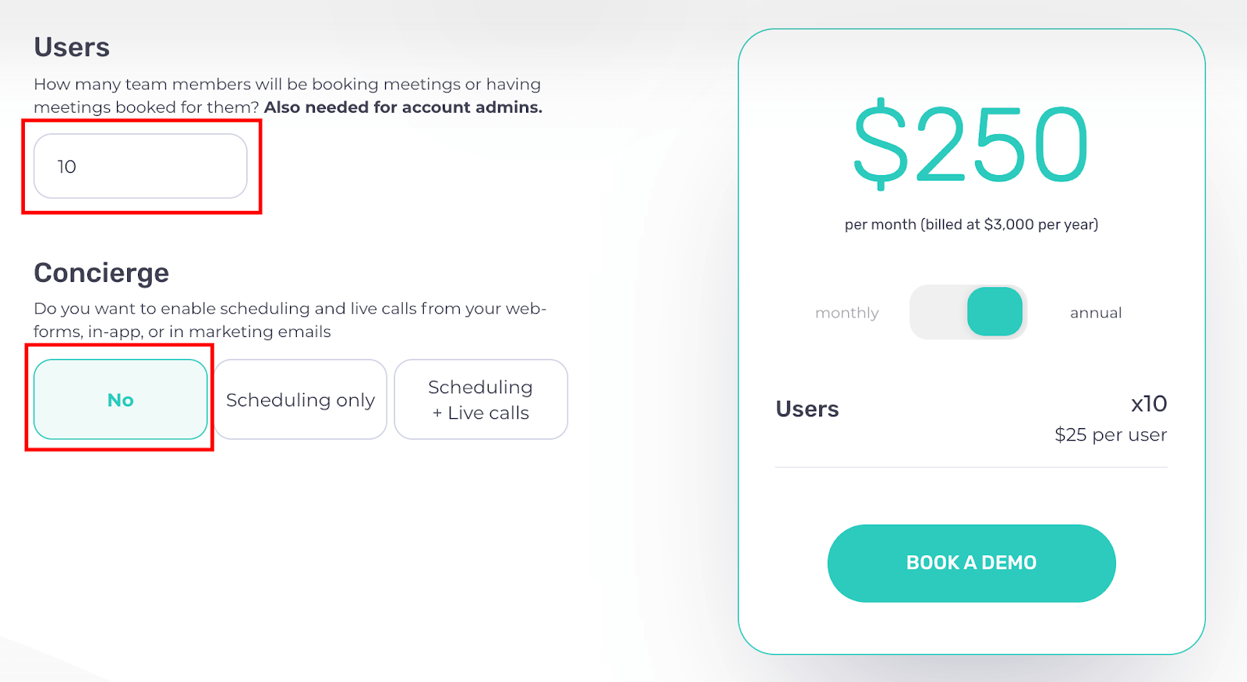
Task: Click the "Users" label in the pricing card
Action: 807,410
